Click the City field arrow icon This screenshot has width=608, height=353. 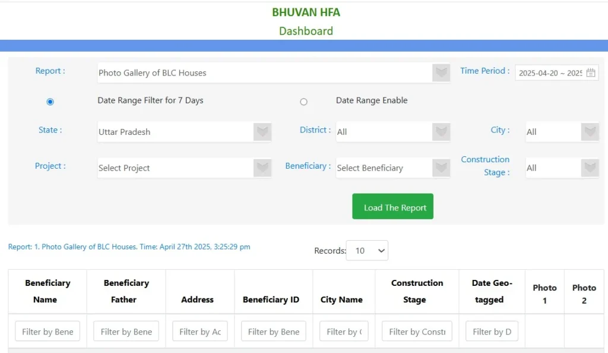[x=590, y=131]
